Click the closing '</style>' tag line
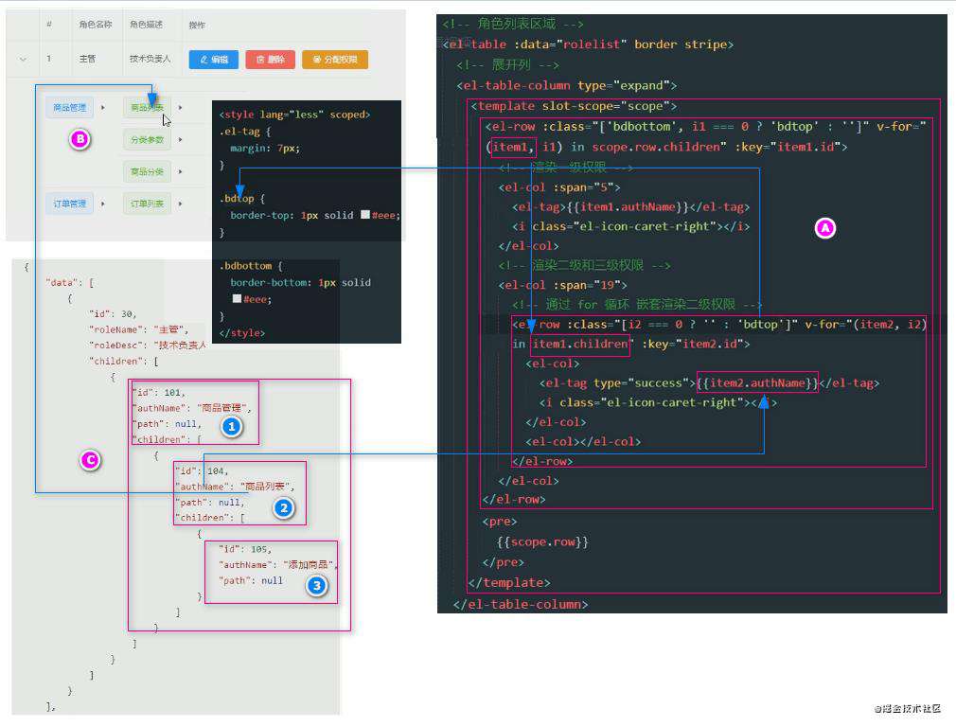This screenshot has height=727, width=956. click(242, 333)
